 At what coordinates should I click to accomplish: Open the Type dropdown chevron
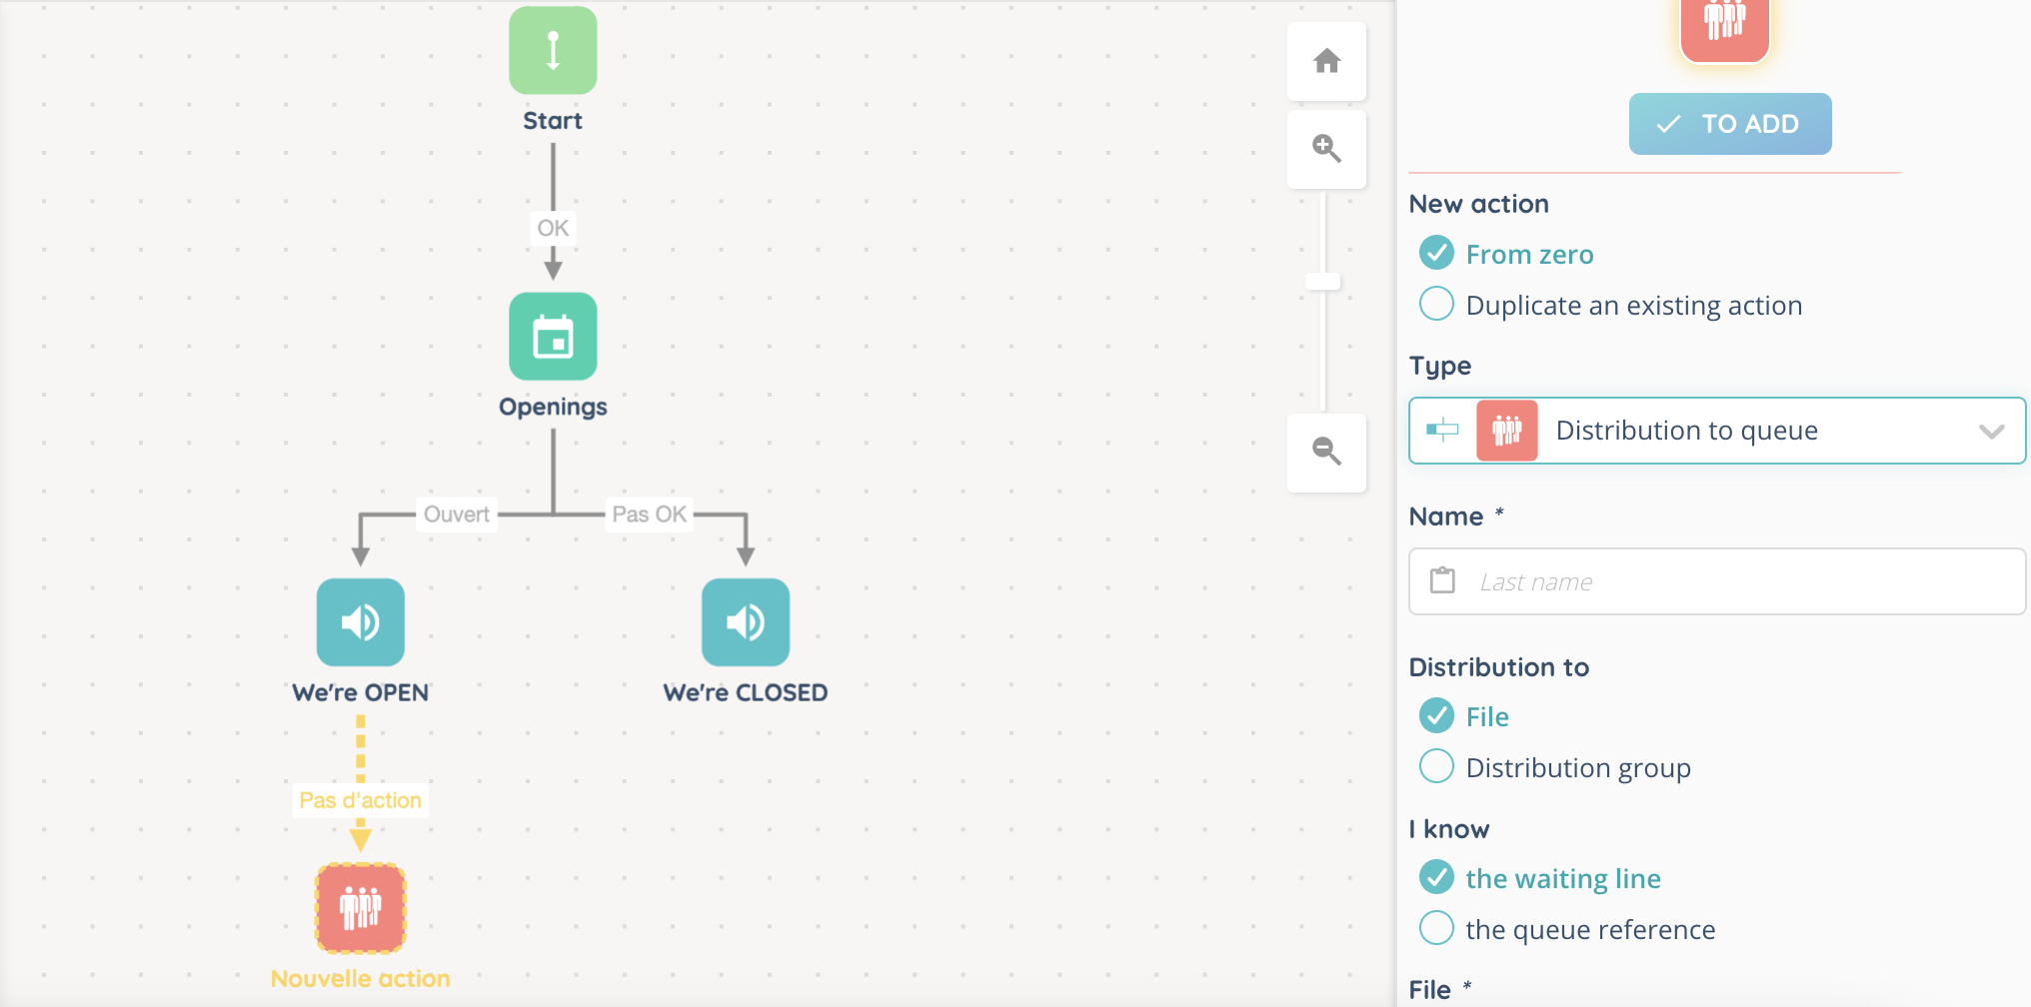click(1991, 432)
